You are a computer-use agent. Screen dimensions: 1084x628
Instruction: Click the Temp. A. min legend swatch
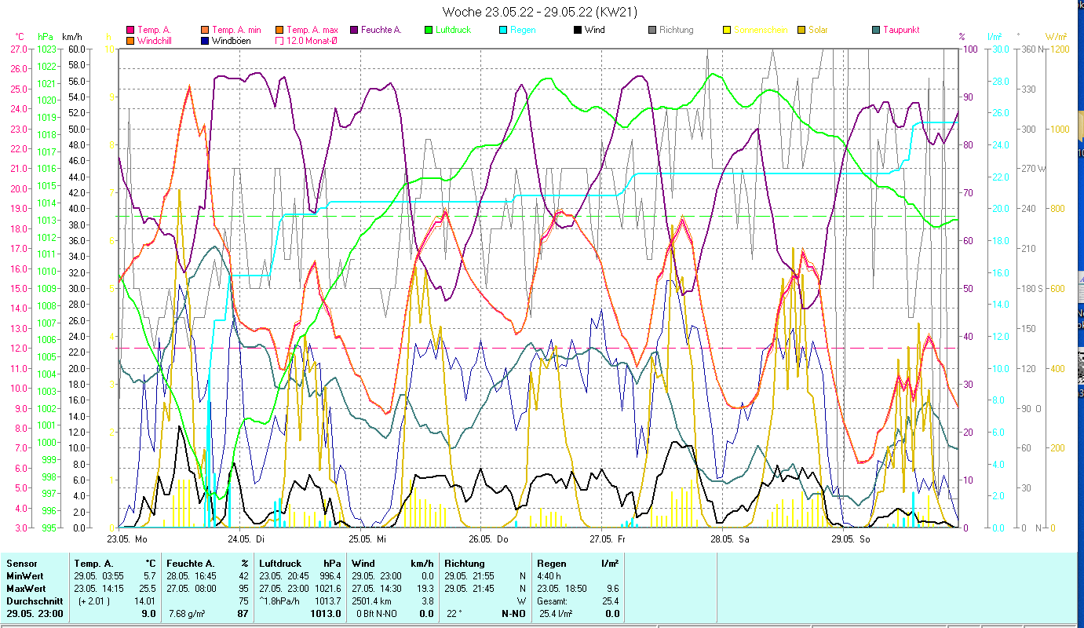(x=206, y=30)
